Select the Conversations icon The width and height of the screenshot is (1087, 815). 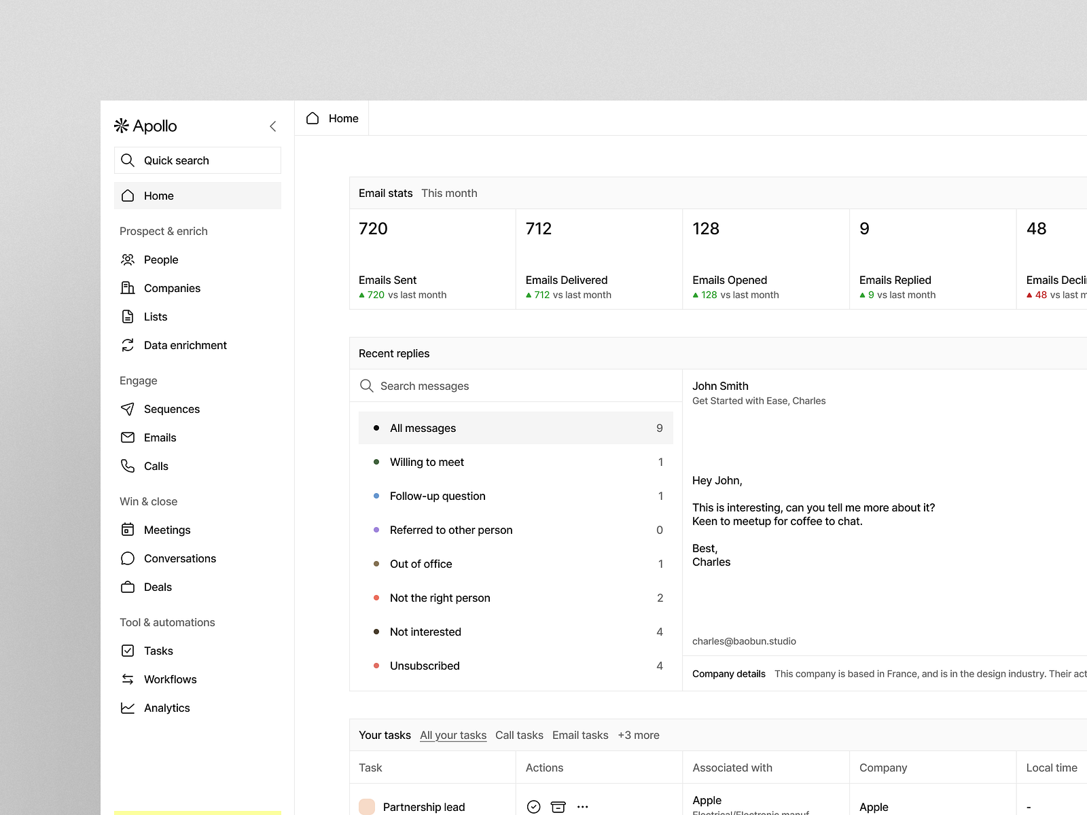coord(128,558)
